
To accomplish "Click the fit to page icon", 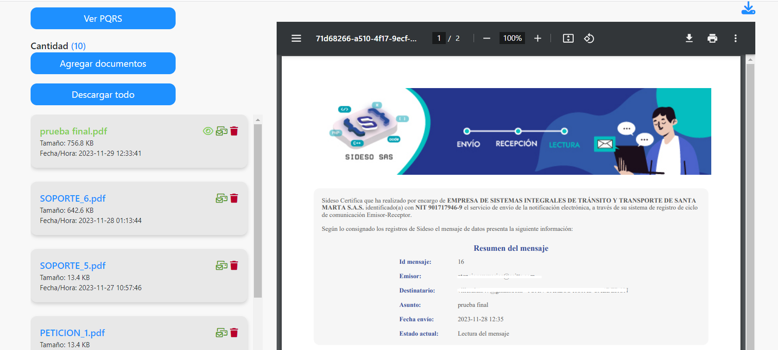I will tap(568, 38).
